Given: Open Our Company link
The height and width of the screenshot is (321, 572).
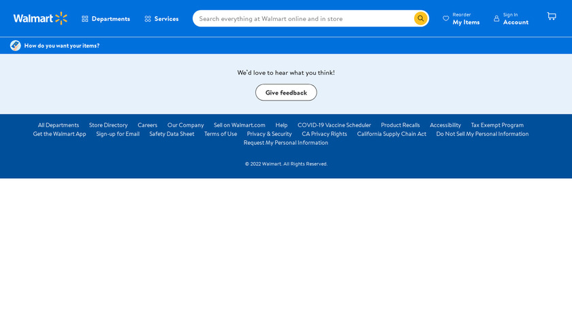Looking at the screenshot, I should (x=186, y=125).
